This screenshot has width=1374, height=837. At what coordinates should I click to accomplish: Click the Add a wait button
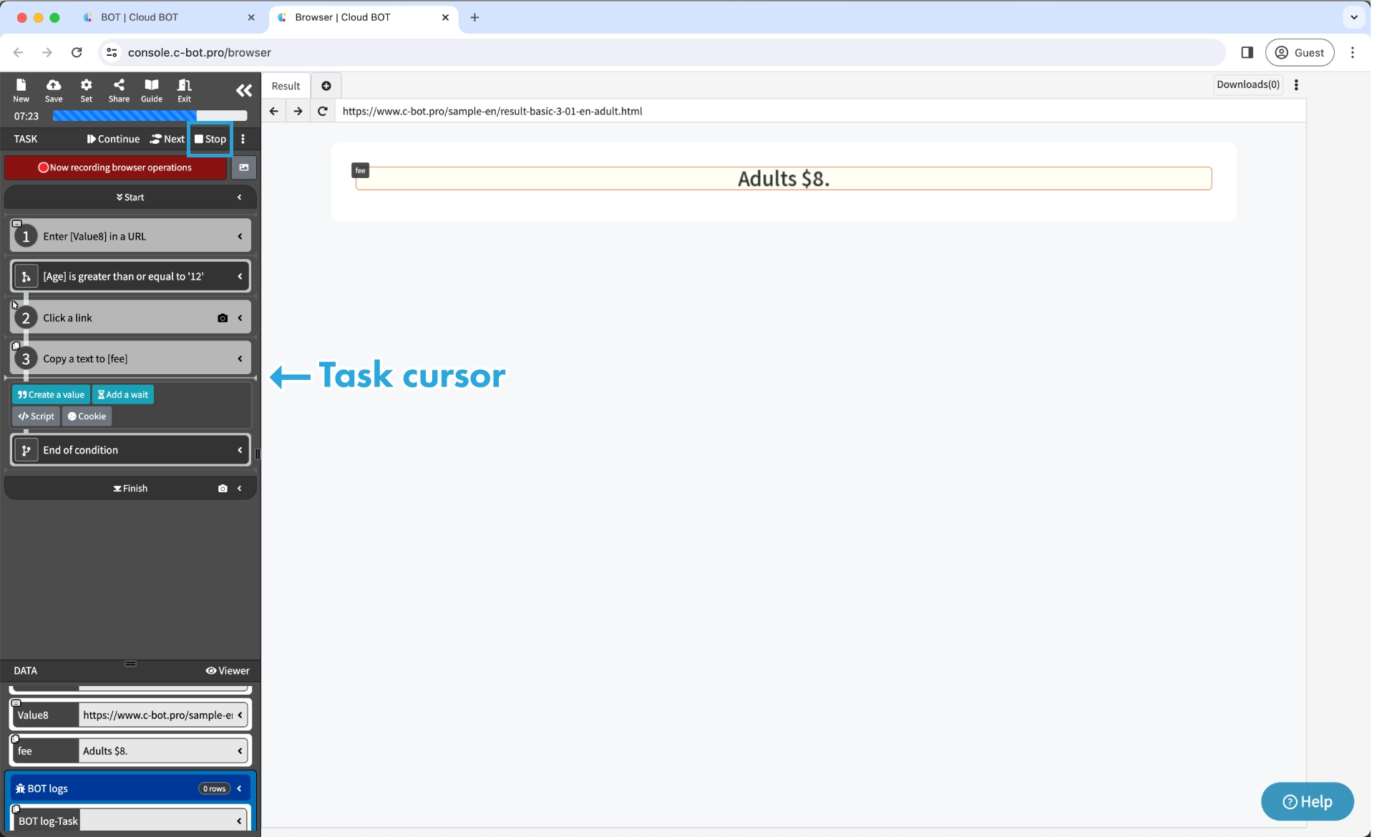click(123, 395)
